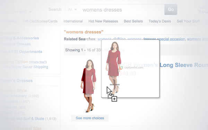Filter by Free Super Saver Shipping
The height and width of the screenshot is (130, 208).
(x=25, y=67)
